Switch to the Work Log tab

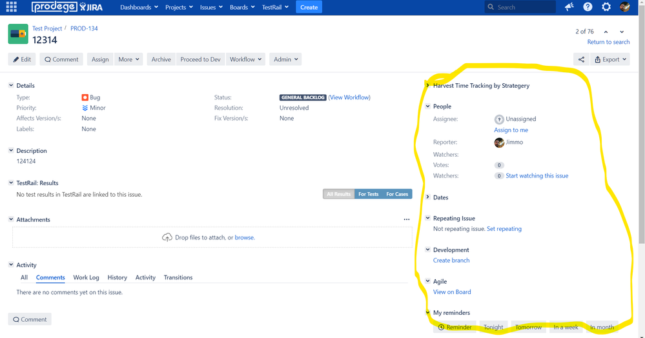[x=86, y=277]
